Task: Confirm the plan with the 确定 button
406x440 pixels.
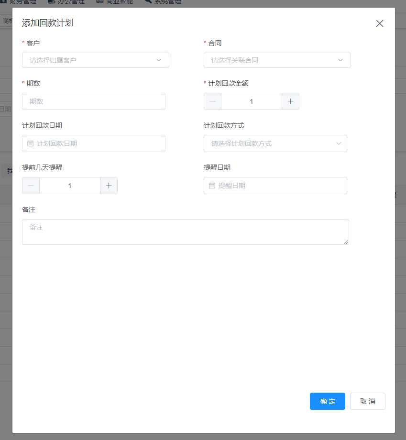Action: (327, 401)
